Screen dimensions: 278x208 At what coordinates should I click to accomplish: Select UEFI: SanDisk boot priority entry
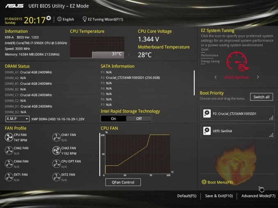pos(237,131)
